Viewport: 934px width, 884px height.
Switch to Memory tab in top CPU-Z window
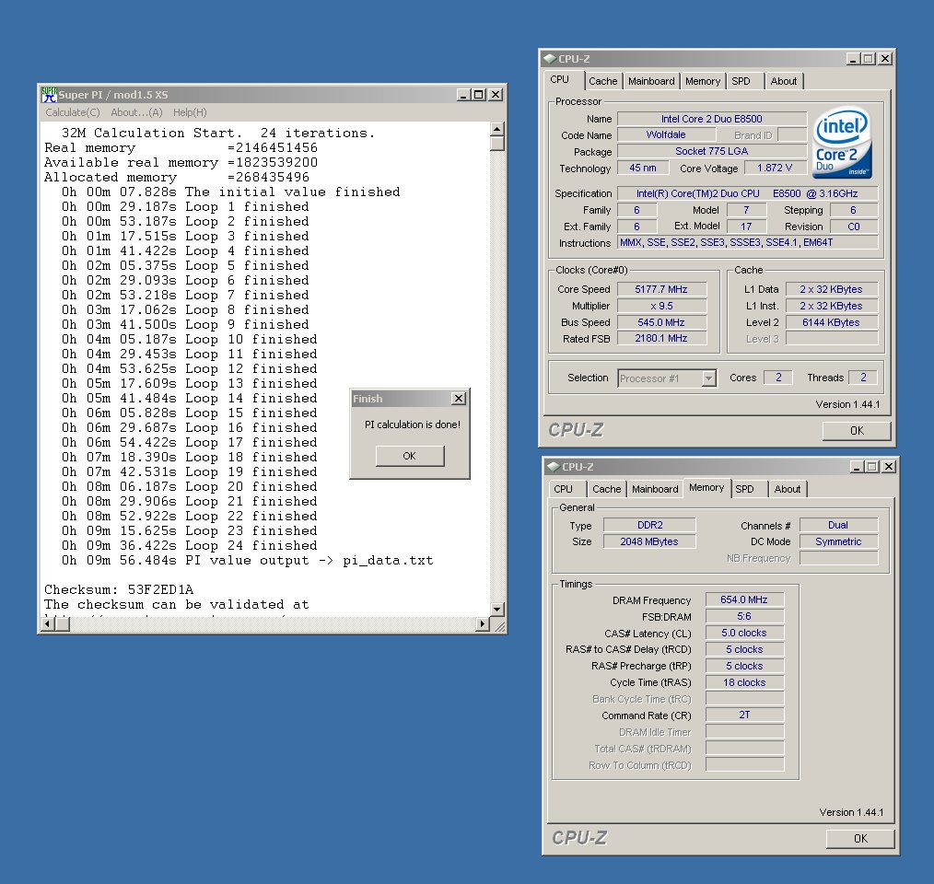702,81
